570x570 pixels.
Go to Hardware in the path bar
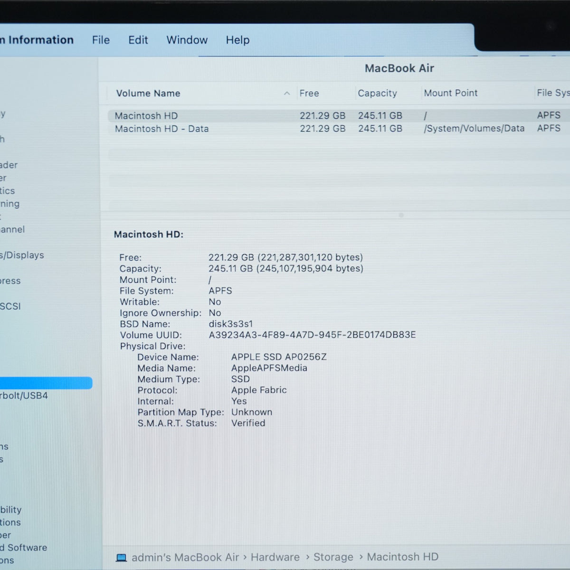click(x=275, y=557)
